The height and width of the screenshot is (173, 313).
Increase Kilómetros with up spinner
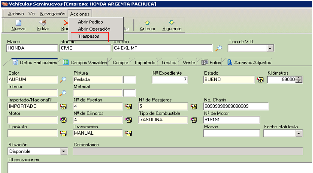pos(299,78)
